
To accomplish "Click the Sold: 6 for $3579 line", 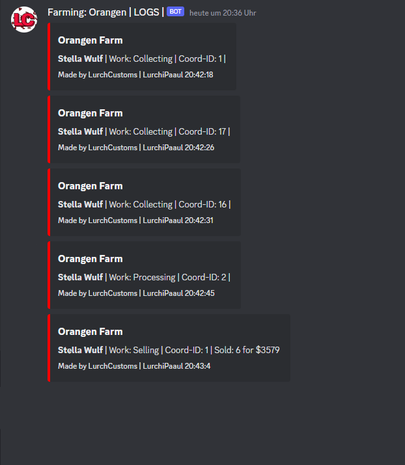I will pos(169,351).
